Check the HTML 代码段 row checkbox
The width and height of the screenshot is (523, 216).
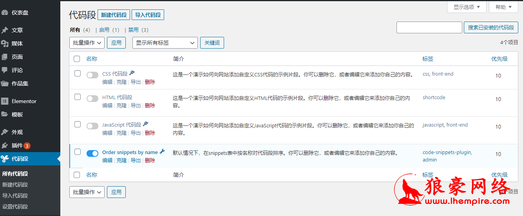tap(78, 97)
